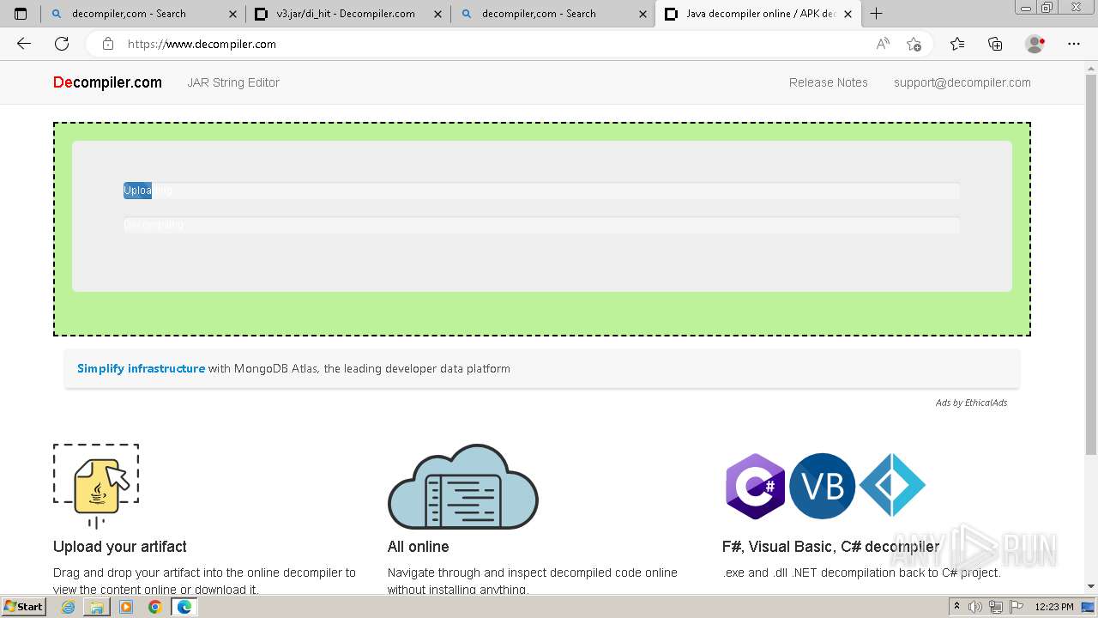Click support@decompiler.com email link
1098x618 pixels.
[962, 82]
